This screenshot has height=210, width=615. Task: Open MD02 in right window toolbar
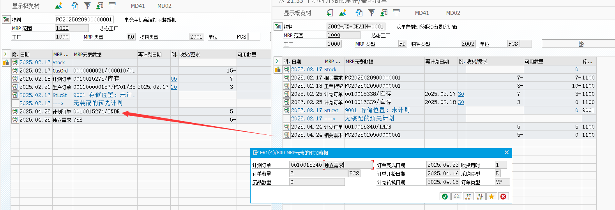tap(453, 13)
